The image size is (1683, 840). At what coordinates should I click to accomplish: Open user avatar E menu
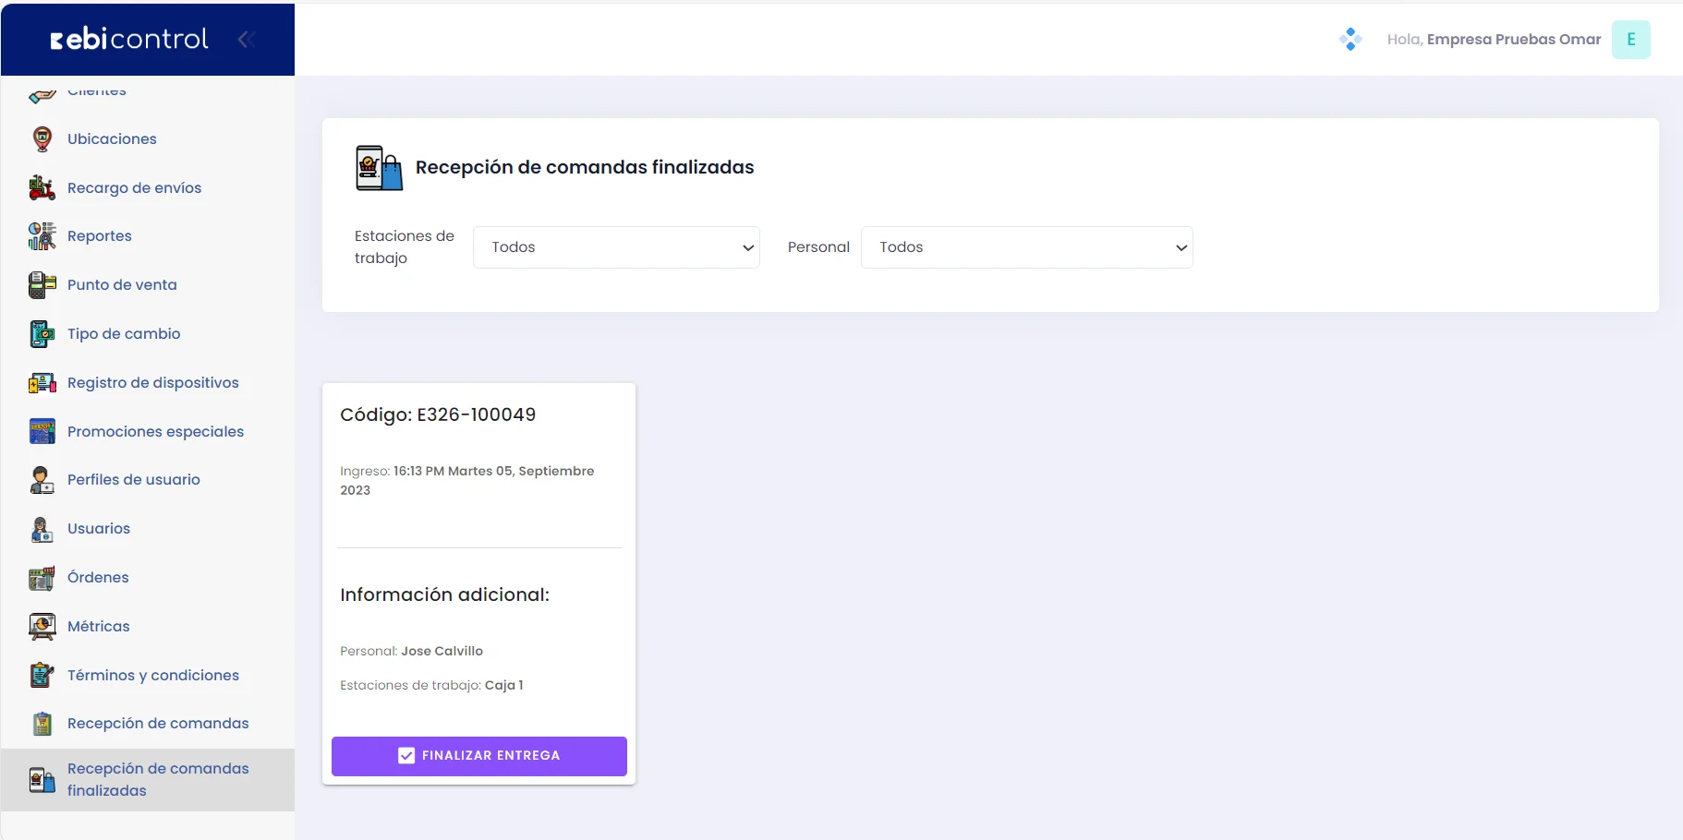(x=1631, y=40)
